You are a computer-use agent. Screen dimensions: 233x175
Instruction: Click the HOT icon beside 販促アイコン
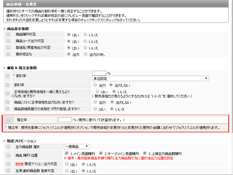tap(19, 164)
